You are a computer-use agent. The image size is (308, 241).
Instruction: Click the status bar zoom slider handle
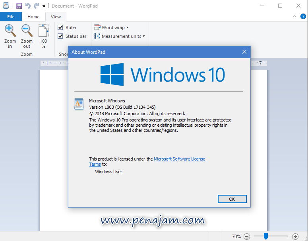point(266,236)
